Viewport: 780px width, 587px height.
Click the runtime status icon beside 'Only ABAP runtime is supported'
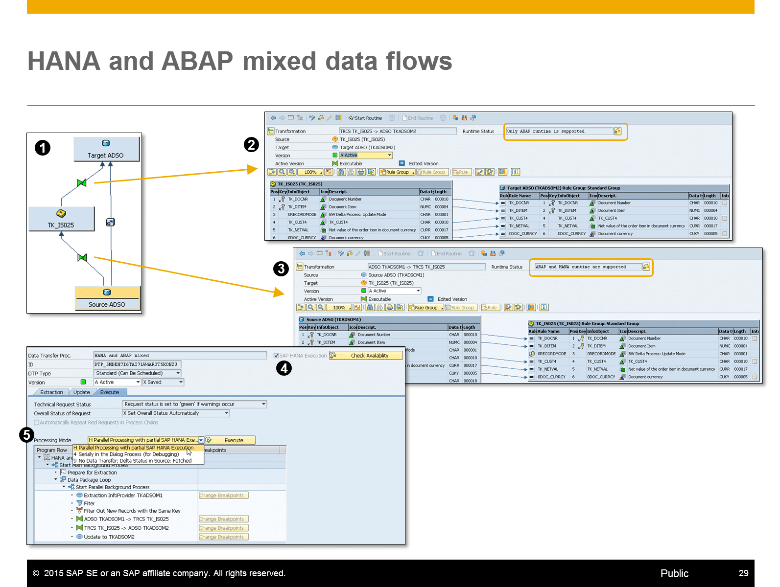(617, 131)
